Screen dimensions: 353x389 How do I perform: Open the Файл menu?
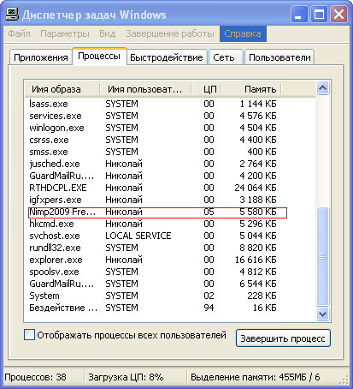tap(19, 33)
